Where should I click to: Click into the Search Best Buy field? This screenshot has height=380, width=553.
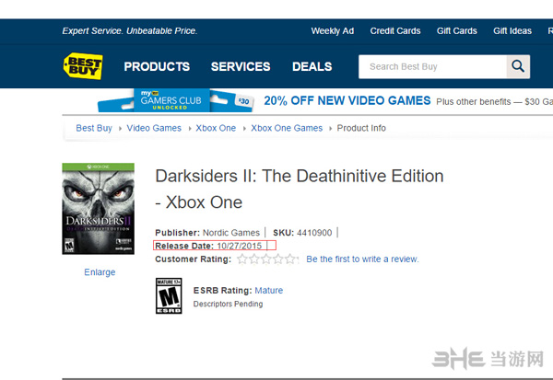[x=431, y=66]
